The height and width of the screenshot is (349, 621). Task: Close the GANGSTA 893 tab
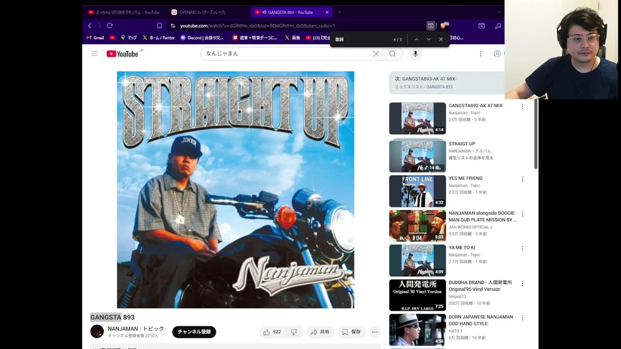click(327, 12)
